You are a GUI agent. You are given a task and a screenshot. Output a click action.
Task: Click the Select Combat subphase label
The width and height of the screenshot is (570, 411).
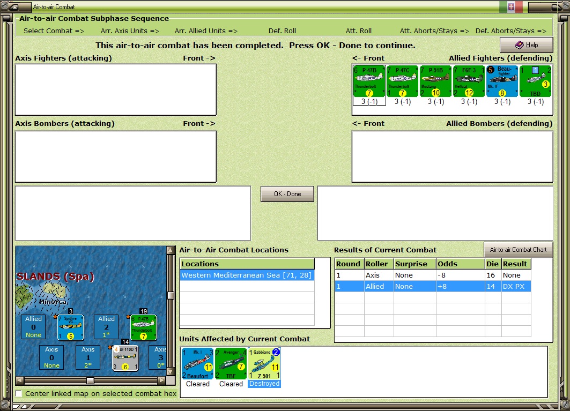click(x=54, y=31)
